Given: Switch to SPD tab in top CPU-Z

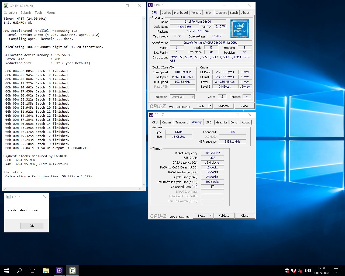Looking at the screenshot, I should coord(208,13).
